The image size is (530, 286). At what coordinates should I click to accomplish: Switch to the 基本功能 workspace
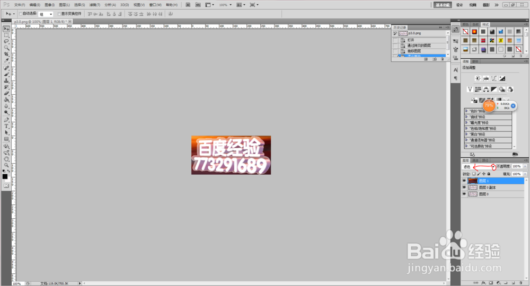tap(443, 5)
